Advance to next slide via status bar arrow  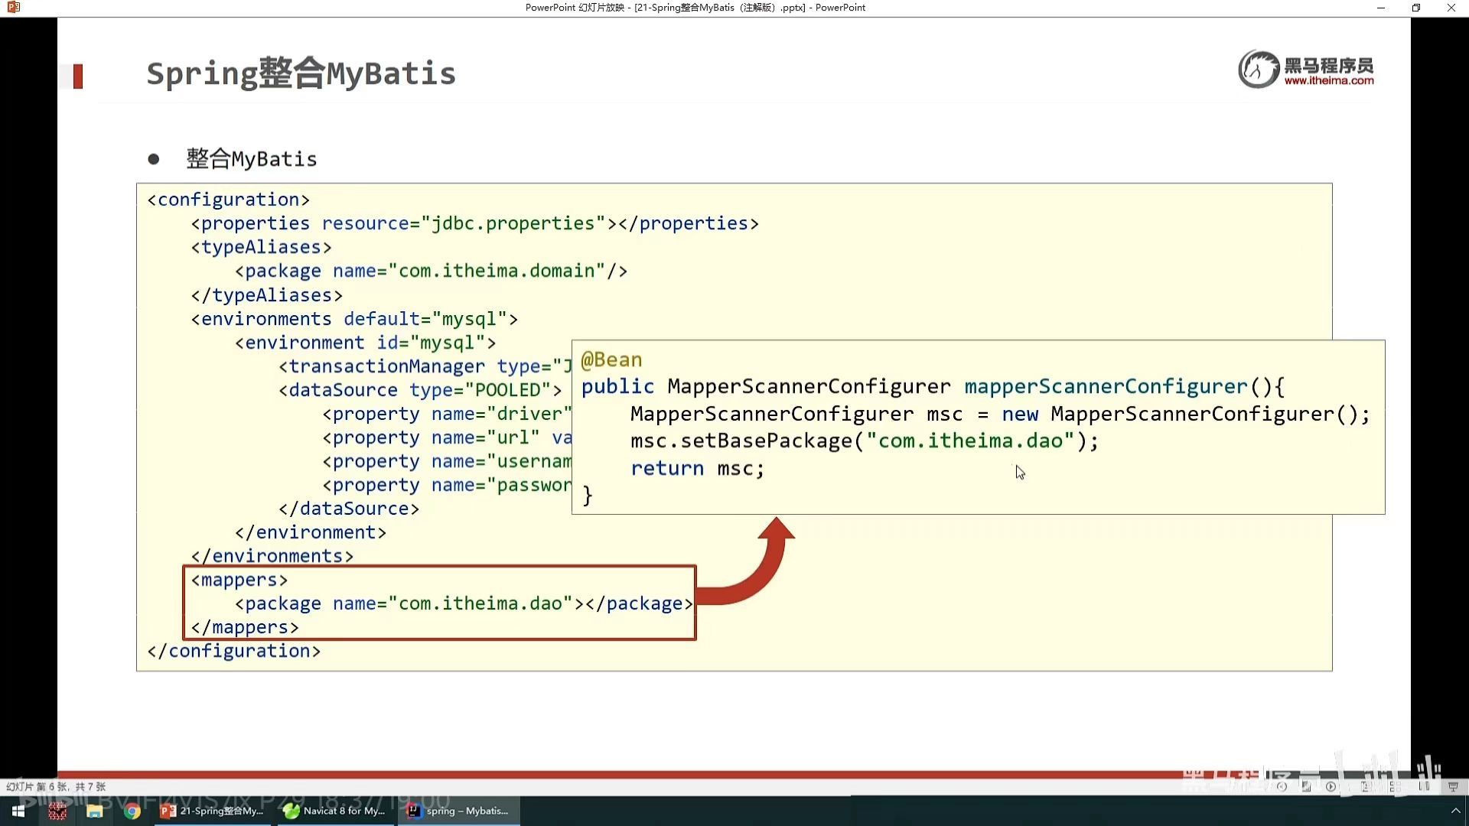coord(1331,786)
